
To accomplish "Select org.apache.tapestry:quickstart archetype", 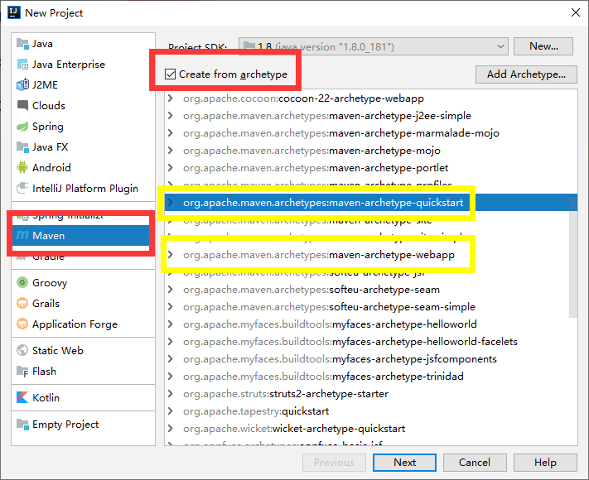I will click(x=371, y=411).
